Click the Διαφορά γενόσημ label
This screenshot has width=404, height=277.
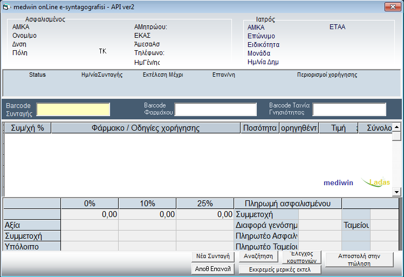[266, 225]
